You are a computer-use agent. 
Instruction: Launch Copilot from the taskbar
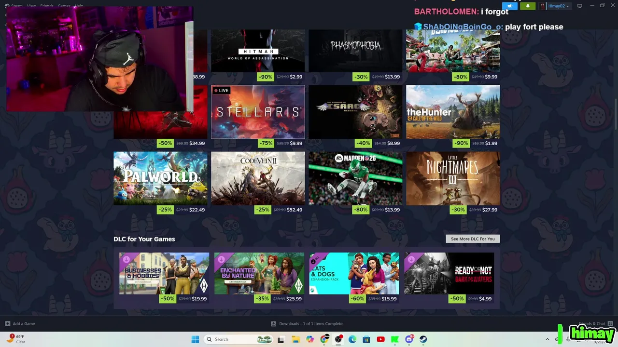point(310,339)
